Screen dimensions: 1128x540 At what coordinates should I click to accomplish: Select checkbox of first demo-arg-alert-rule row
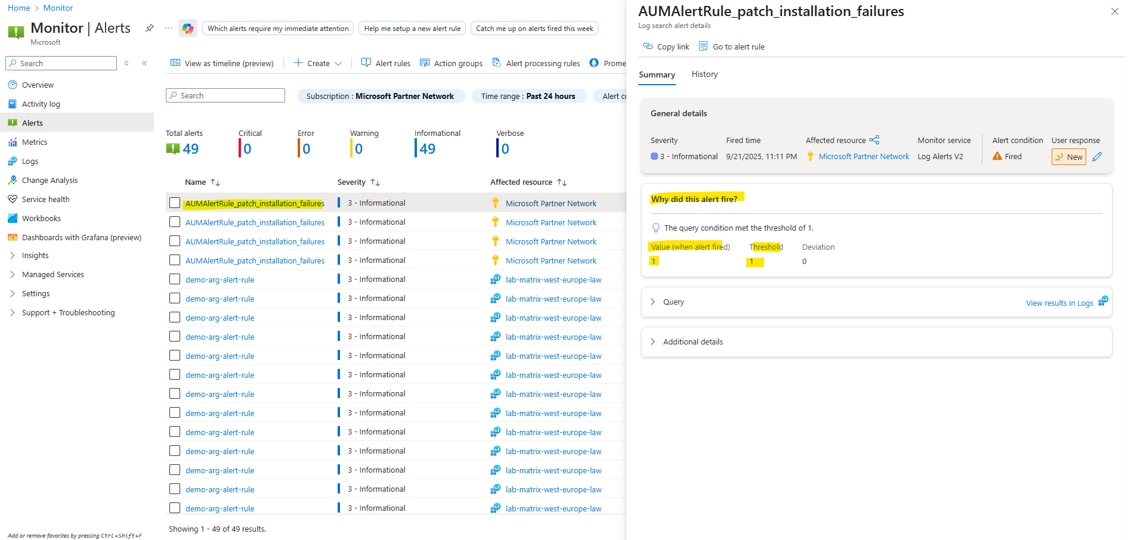click(175, 279)
